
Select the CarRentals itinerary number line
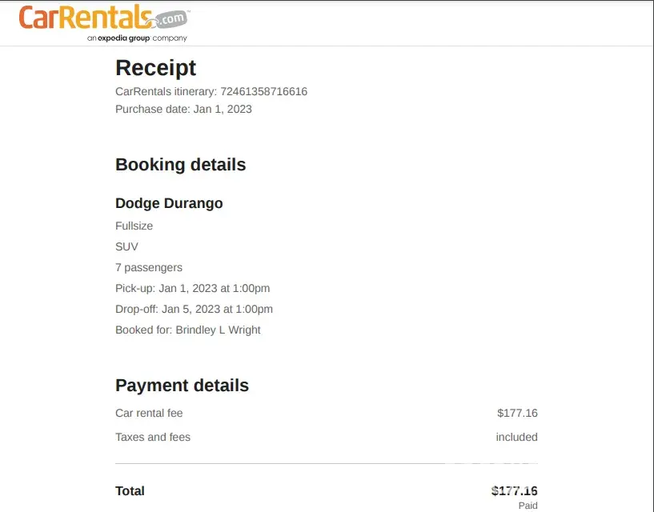click(211, 91)
